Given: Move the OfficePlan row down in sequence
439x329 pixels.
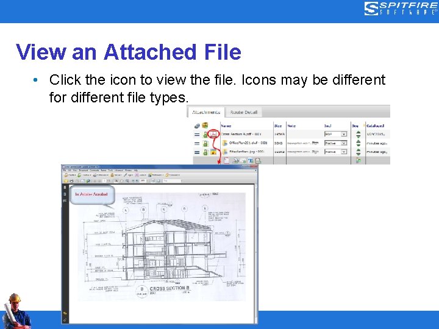Looking at the screenshot, I should click(x=359, y=145).
